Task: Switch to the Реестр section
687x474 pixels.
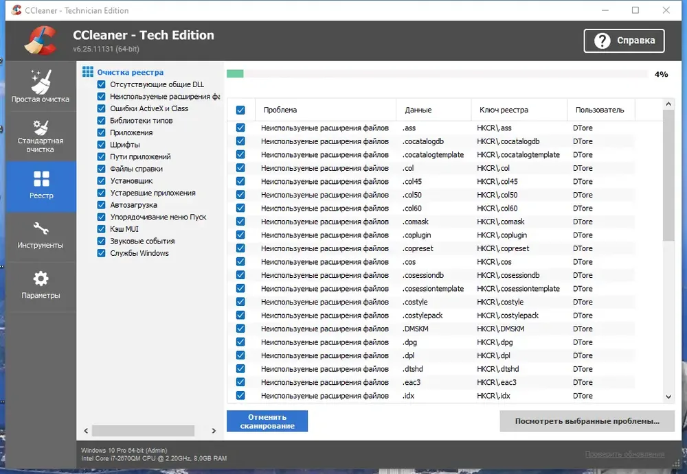Action: coord(41,187)
